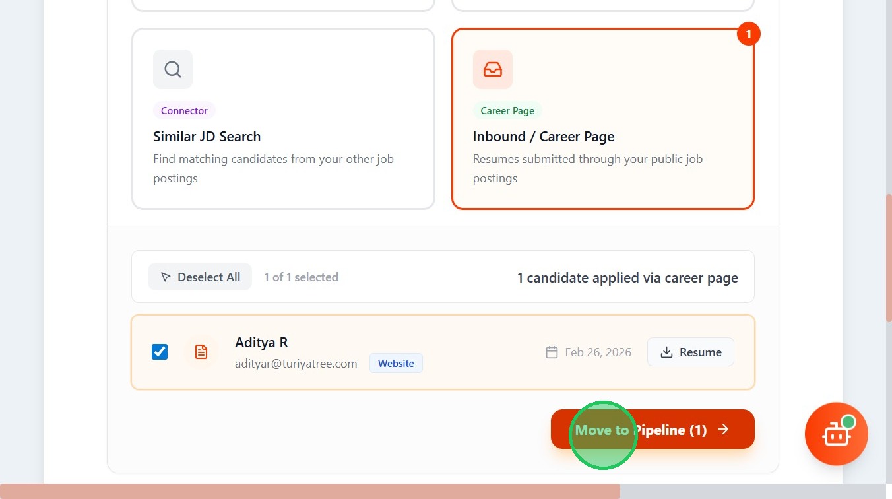Click the orange document icon beside Aditya R
Image resolution: width=892 pixels, height=499 pixels.
(201, 352)
